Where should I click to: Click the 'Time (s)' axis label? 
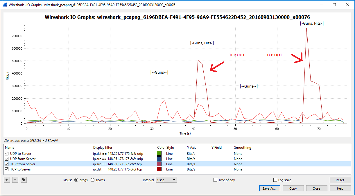click(185, 133)
